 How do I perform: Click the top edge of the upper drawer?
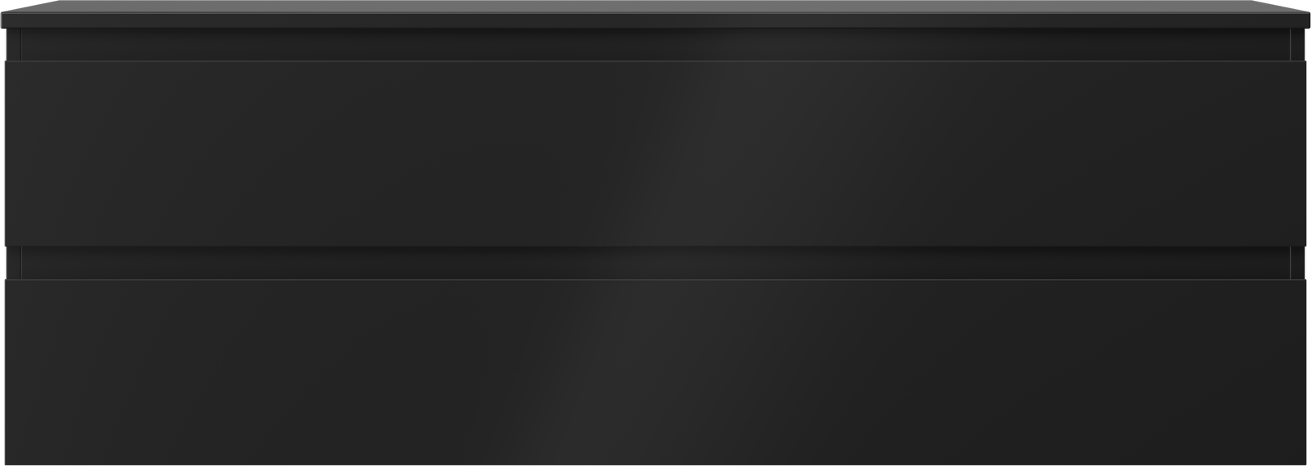[x=655, y=61]
